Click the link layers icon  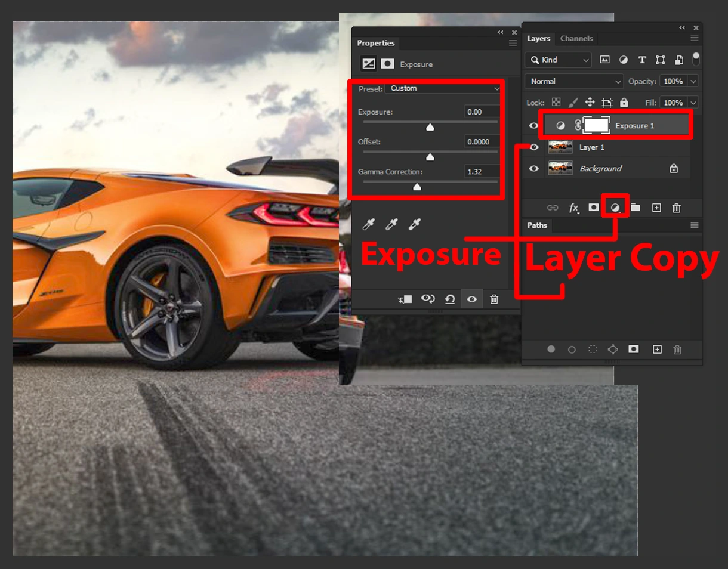click(553, 208)
